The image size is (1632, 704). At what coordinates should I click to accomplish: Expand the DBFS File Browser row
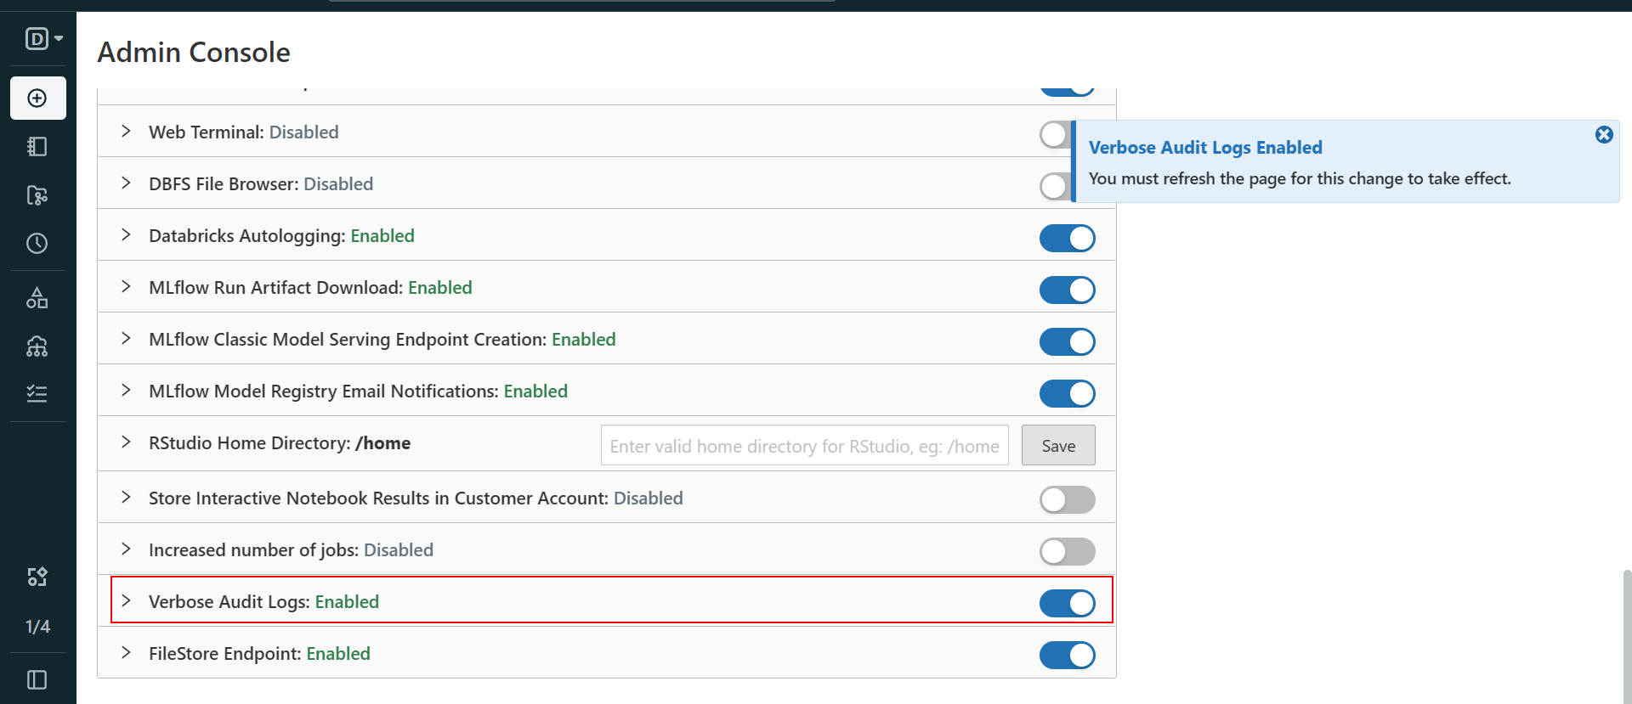tap(126, 183)
